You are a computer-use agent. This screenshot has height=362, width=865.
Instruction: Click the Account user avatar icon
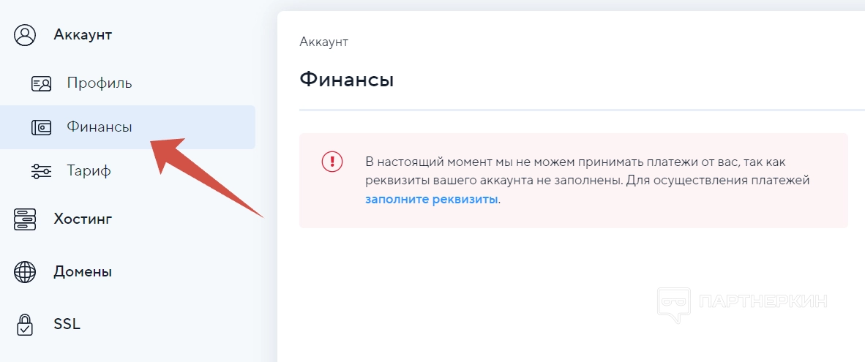coord(25,34)
